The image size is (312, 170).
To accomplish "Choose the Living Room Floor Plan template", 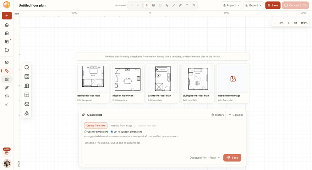I will [x=198, y=83].
